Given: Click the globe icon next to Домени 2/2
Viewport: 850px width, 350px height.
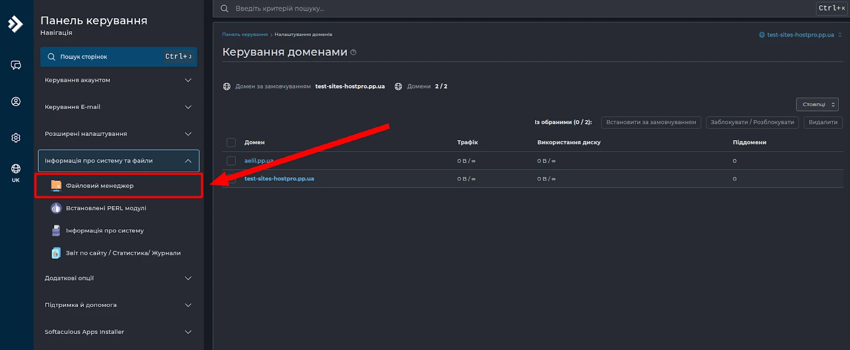Looking at the screenshot, I should 398,86.
